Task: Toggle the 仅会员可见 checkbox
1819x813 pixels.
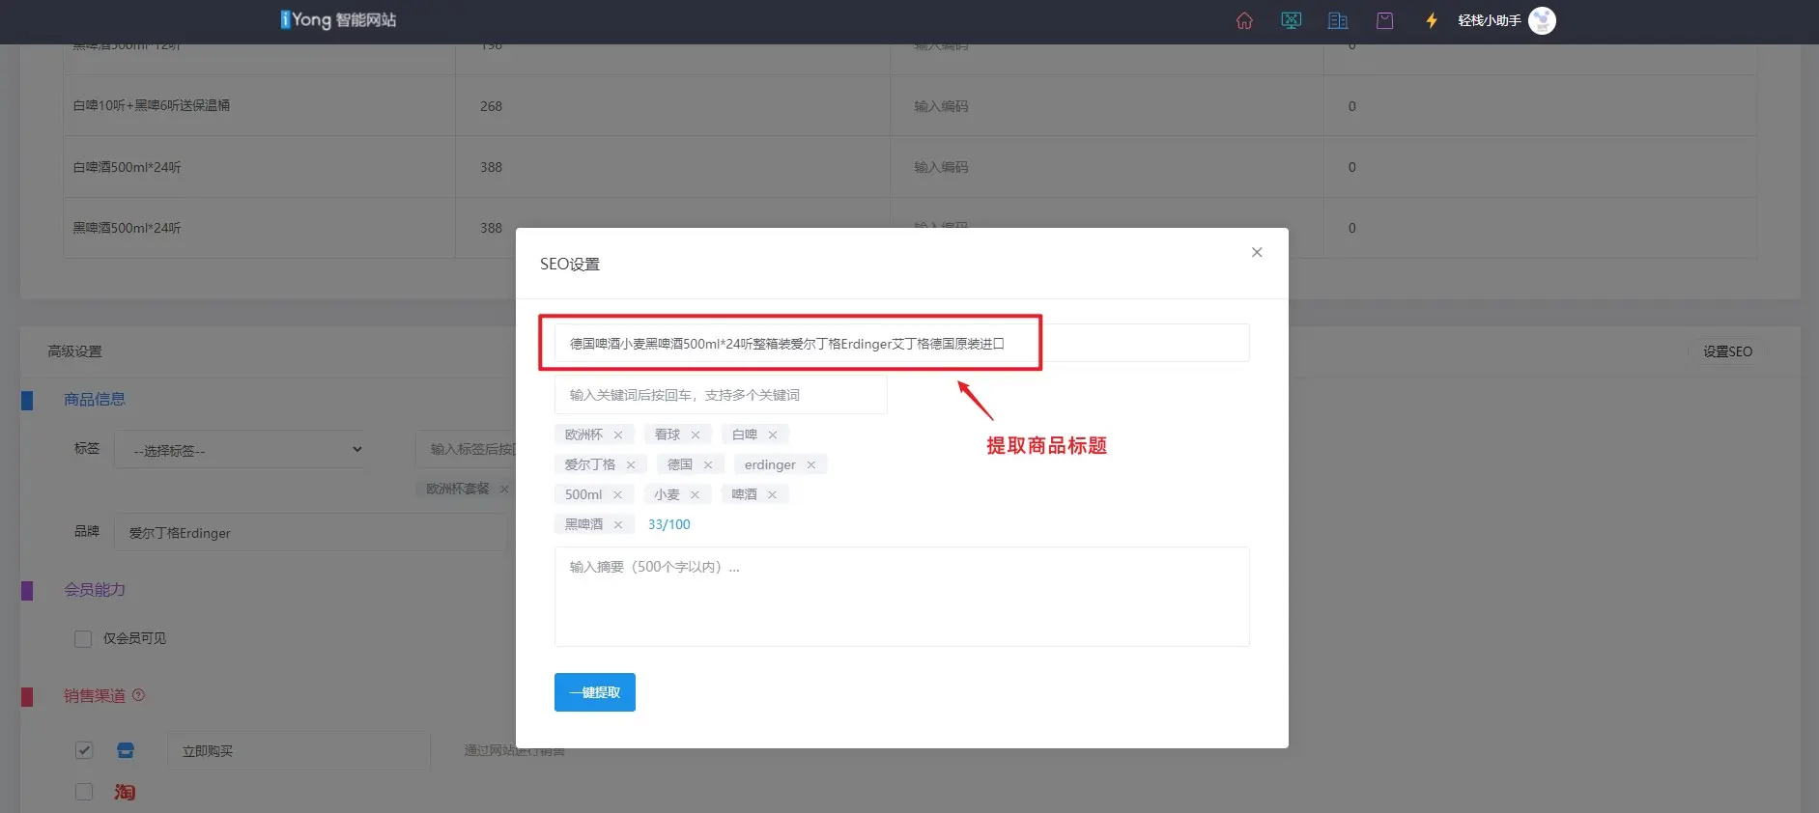Action: pyautogui.click(x=83, y=639)
